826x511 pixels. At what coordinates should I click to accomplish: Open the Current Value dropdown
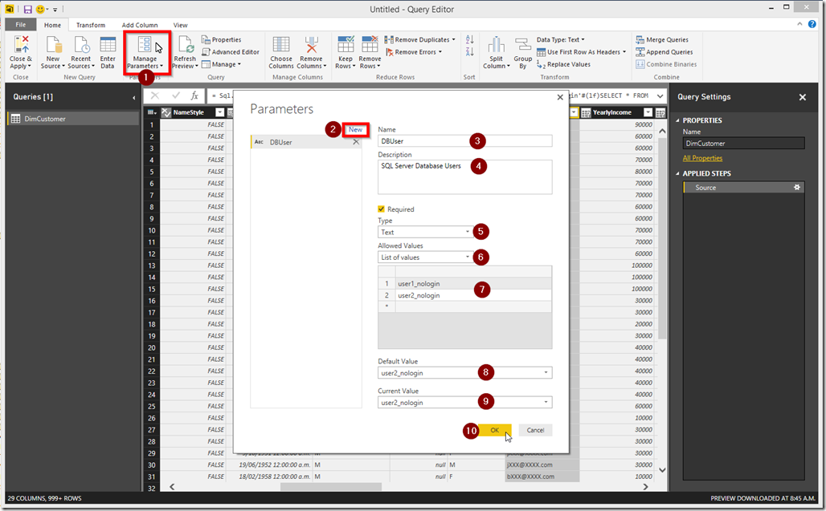tap(464, 402)
